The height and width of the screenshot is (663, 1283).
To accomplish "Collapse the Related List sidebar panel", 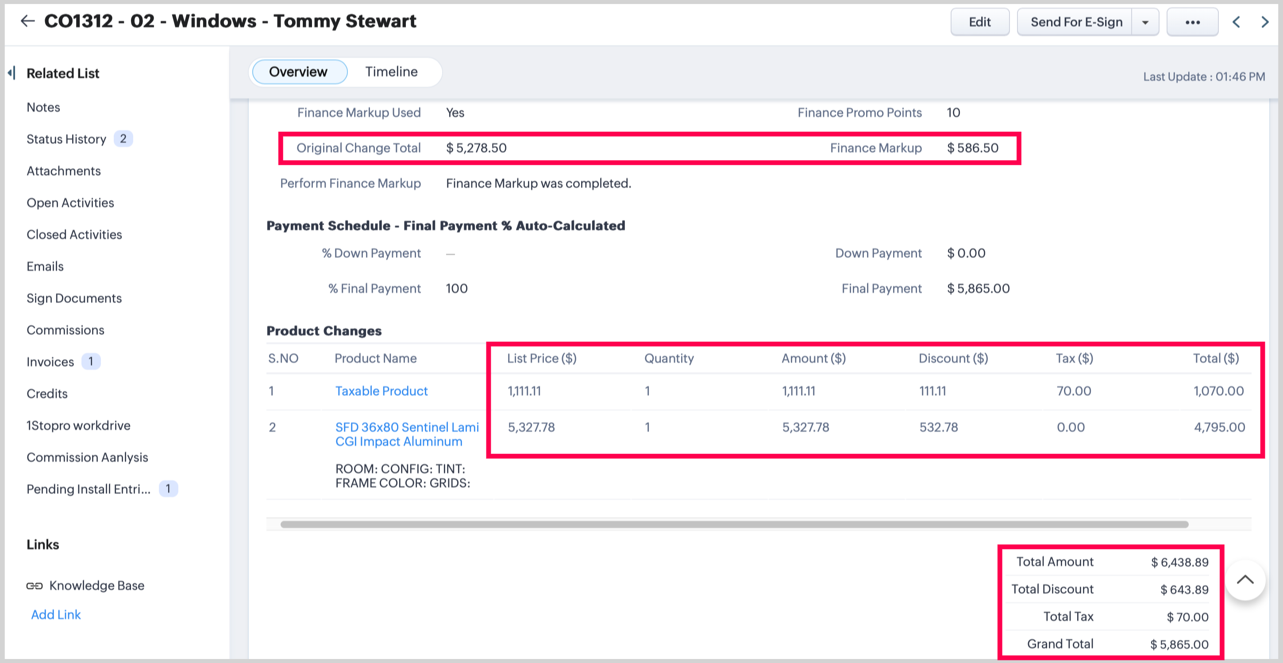I will click(12, 73).
